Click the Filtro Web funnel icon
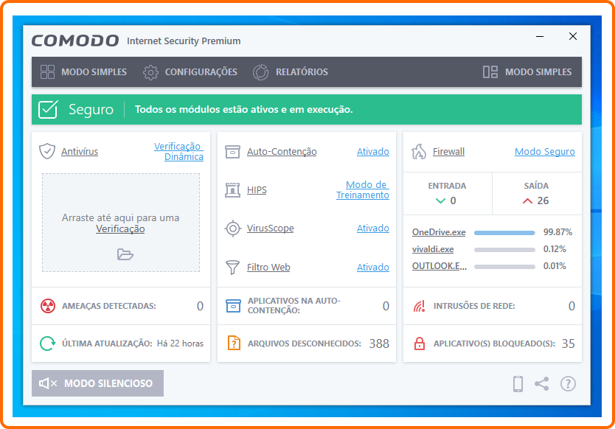Image resolution: width=615 pixels, height=429 pixels. pyautogui.click(x=232, y=268)
